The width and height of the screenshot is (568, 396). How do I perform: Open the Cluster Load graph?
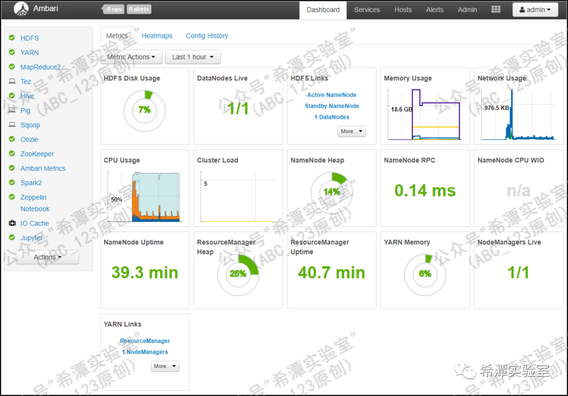(x=238, y=197)
